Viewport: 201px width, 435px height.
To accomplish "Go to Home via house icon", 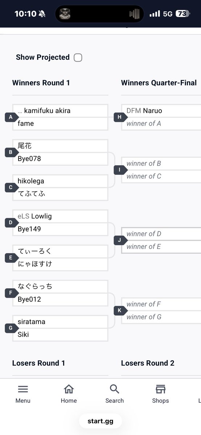I will [69, 389].
